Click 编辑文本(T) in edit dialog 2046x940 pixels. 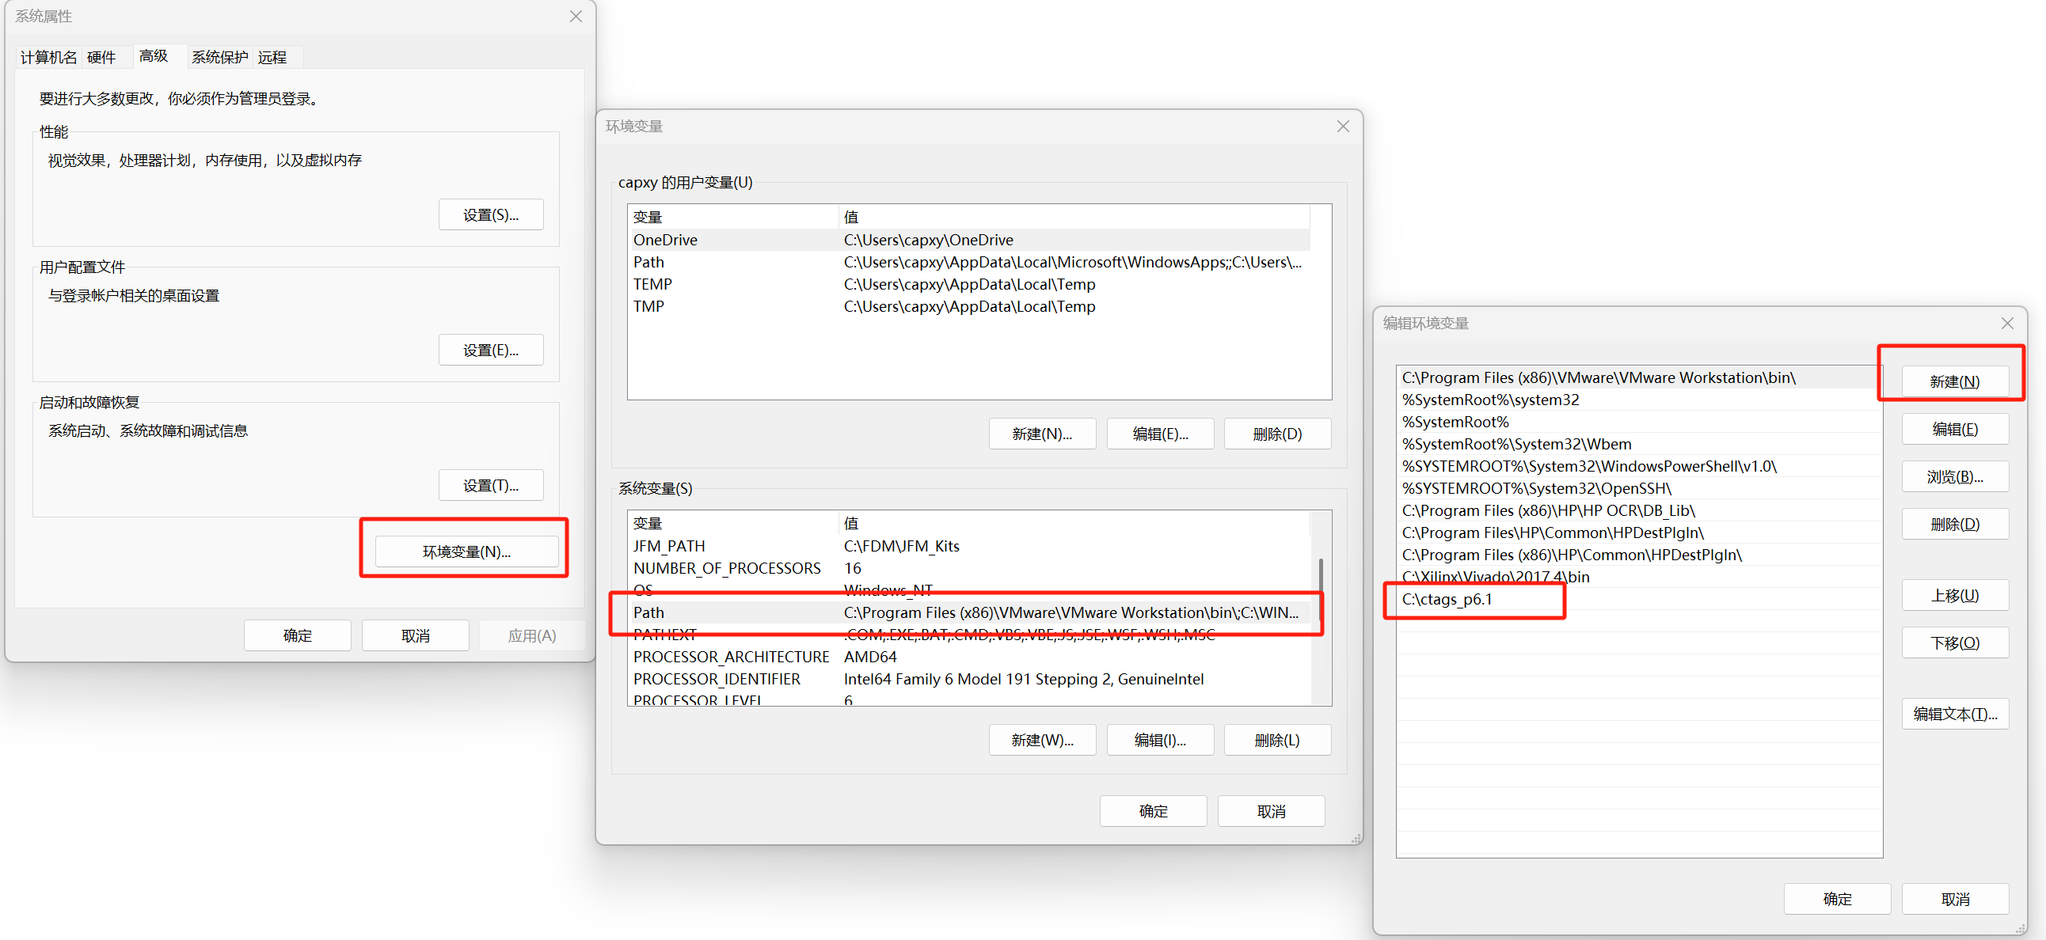tap(1955, 714)
